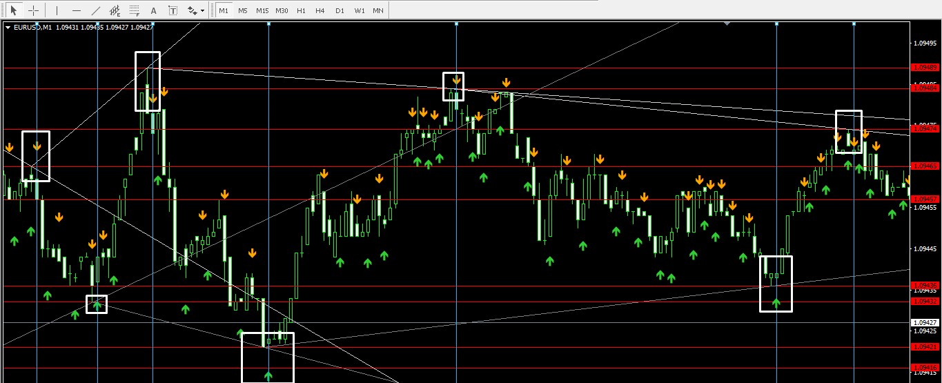Screen dimensions: 942x383
Task: Select the Cursor arrow tool
Action: [13, 10]
